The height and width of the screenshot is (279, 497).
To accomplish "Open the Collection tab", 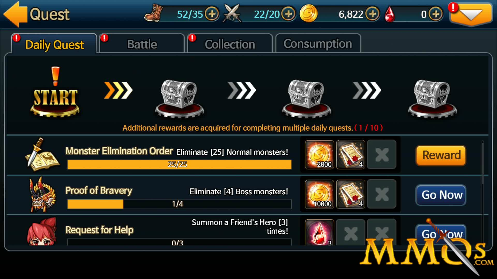I will pyautogui.click(x=230, y=43).
